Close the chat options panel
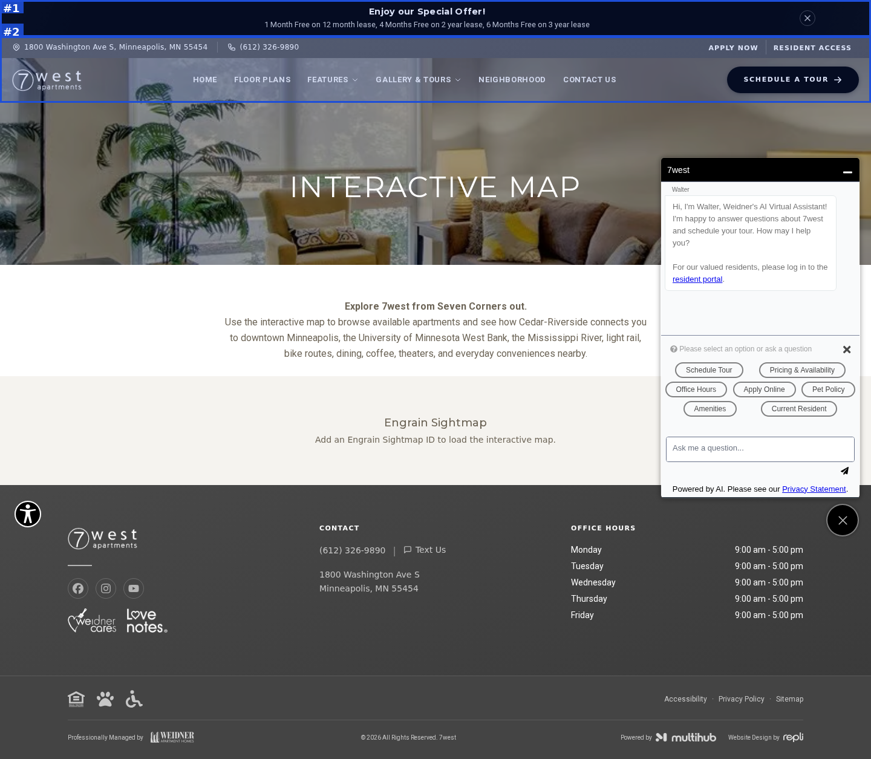The image size is (871, 759). (x=847, y=350)
